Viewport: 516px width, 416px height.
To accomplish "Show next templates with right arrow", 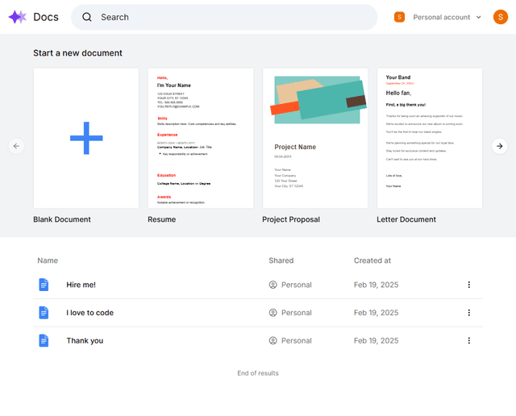I will 499,146.
